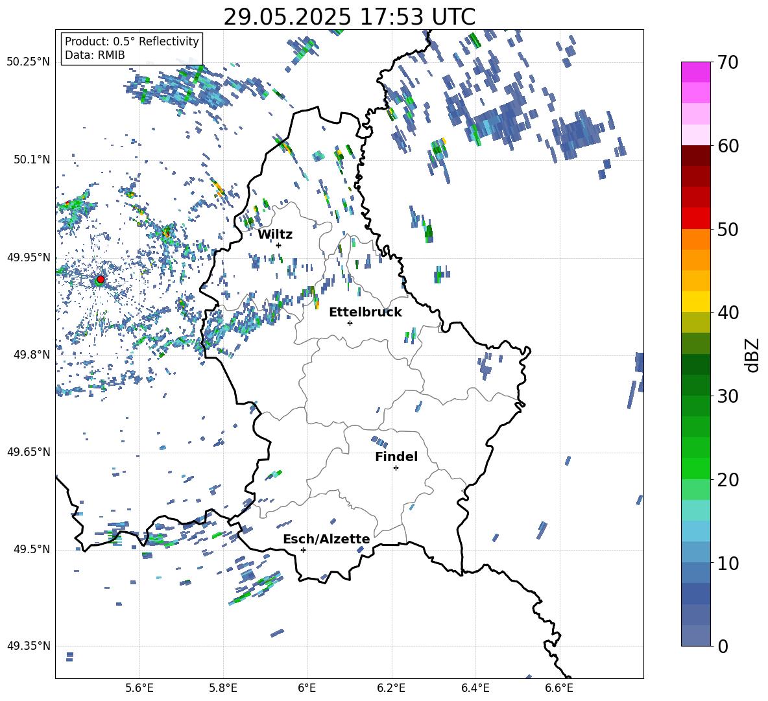This screenshot has width=768, height=701.
Task: Click the yellow colorbar segment above 40
Action: point(695,302)
